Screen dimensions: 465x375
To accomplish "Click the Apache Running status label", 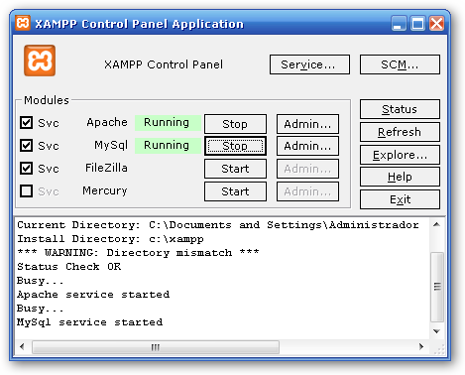I will (168, 123).
